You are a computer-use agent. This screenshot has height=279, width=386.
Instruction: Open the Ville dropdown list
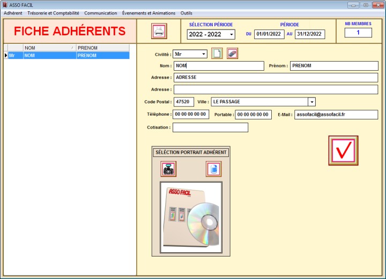point(311,102)
